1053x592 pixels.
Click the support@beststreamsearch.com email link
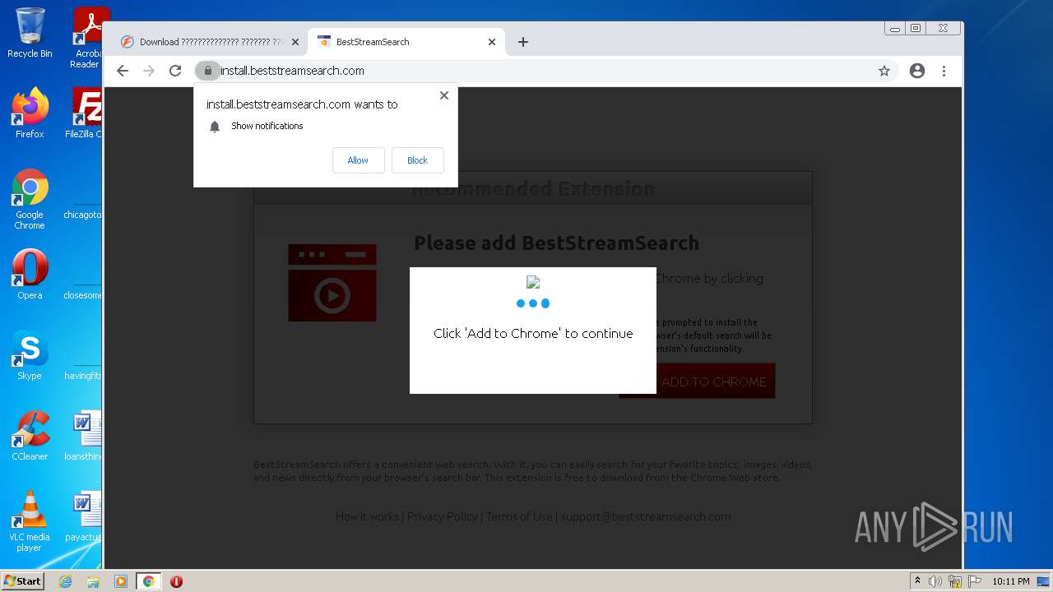(x=646, y=516)
